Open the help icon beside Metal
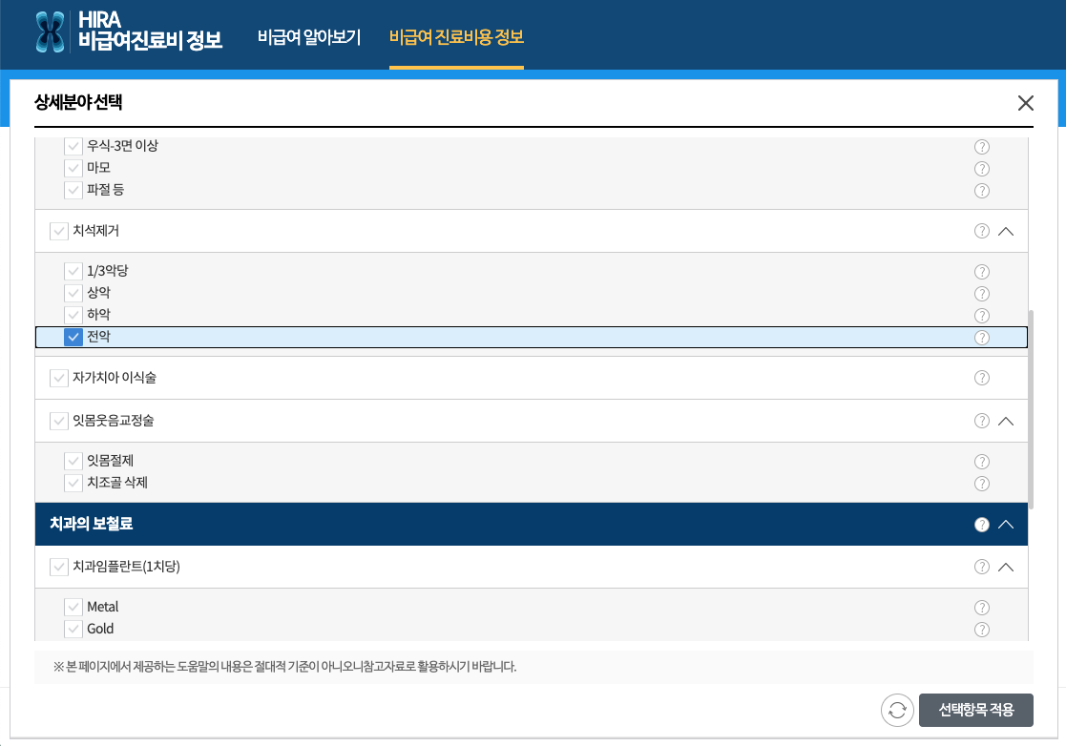 click(981, 606)
